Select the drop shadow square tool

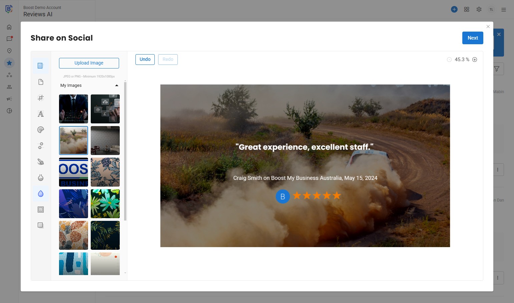[x=41, y=225]
